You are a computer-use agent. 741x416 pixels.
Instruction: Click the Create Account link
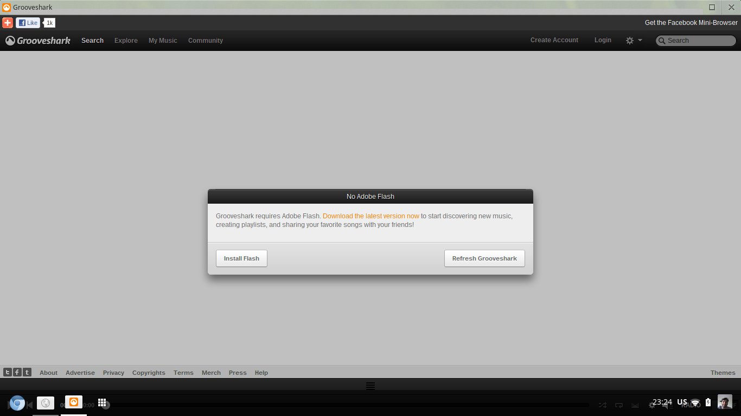point(554,40)
